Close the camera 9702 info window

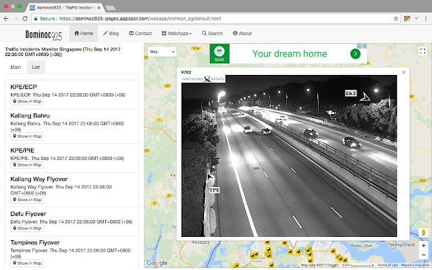click(x=404, y=72)
